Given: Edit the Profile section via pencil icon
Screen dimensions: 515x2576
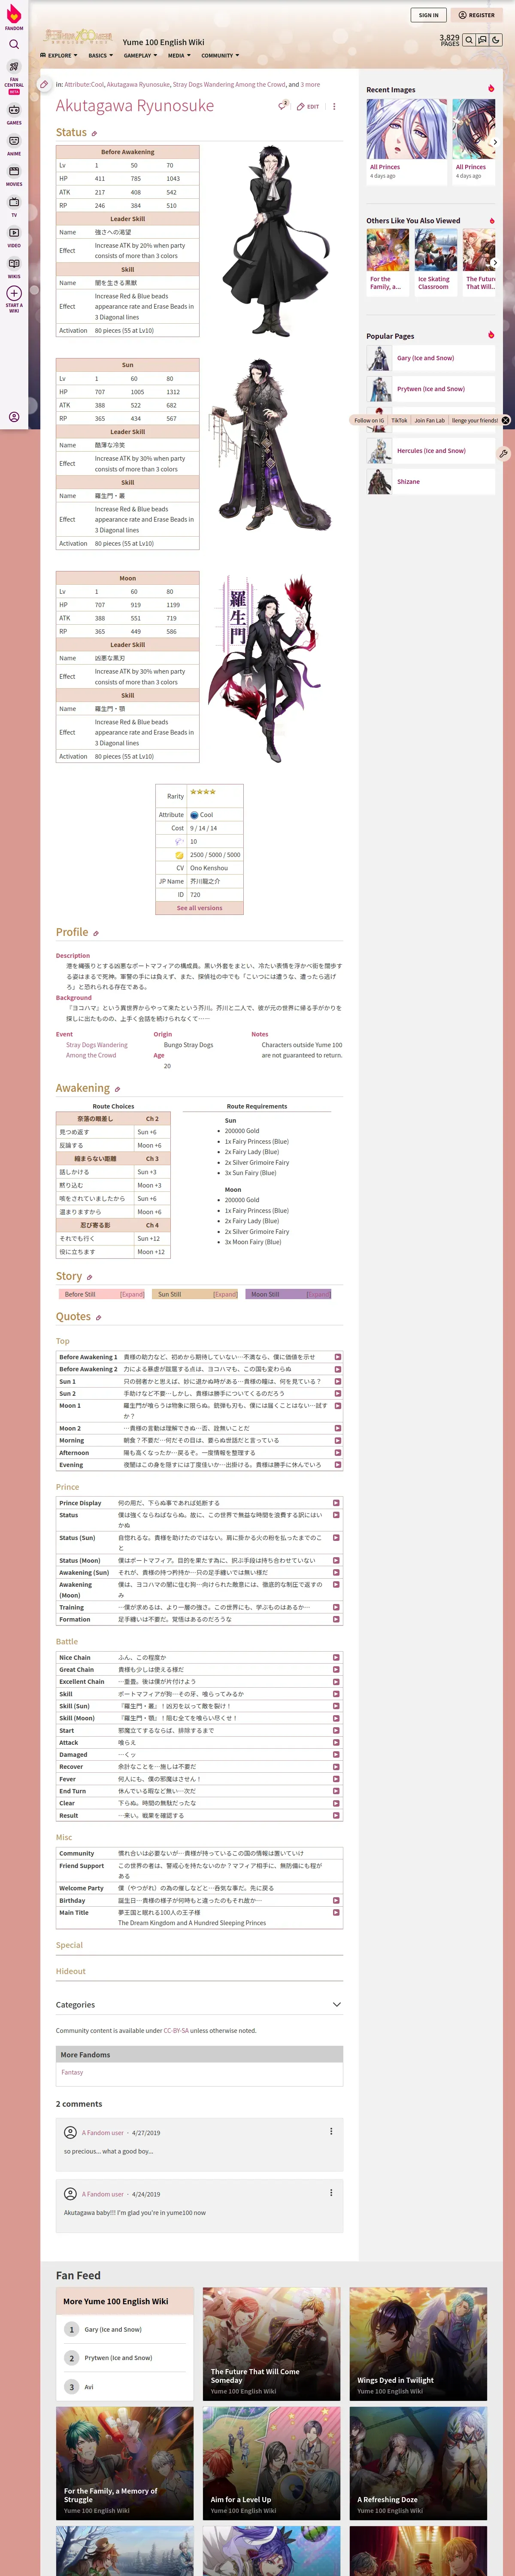Looking at the screenshot, I should (96, 933).
